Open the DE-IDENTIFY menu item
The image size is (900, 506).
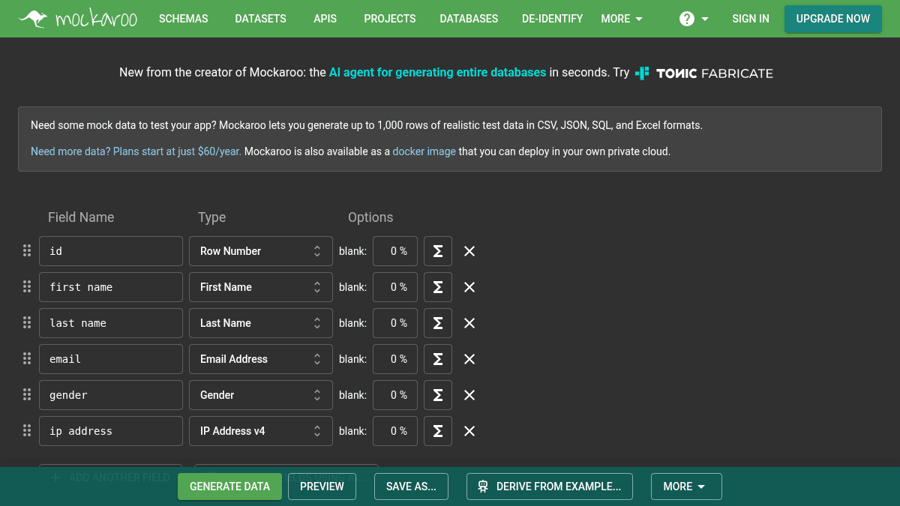[553, 19]
